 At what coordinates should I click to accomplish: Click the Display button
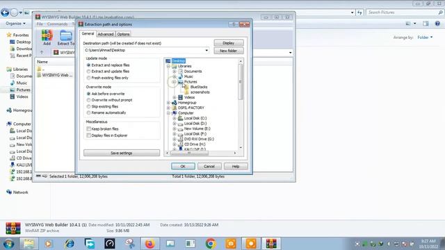tap(229, 43)
